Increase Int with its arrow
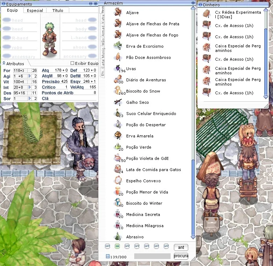 30,87
